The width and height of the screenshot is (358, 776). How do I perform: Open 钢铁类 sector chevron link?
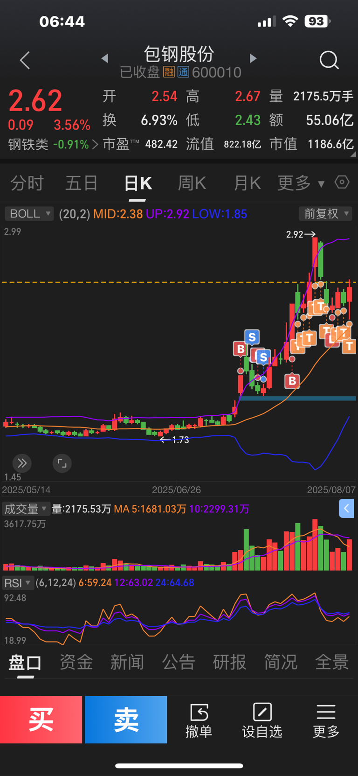[95, 144]
